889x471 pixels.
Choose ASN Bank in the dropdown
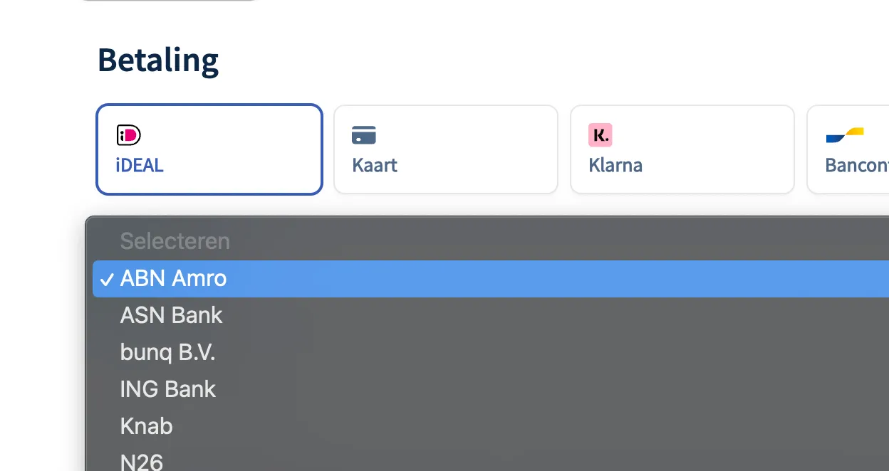[x=171, y=315]
